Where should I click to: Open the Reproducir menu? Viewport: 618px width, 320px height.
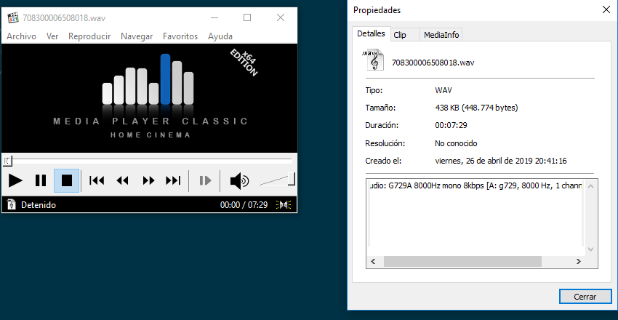point(89,36)
